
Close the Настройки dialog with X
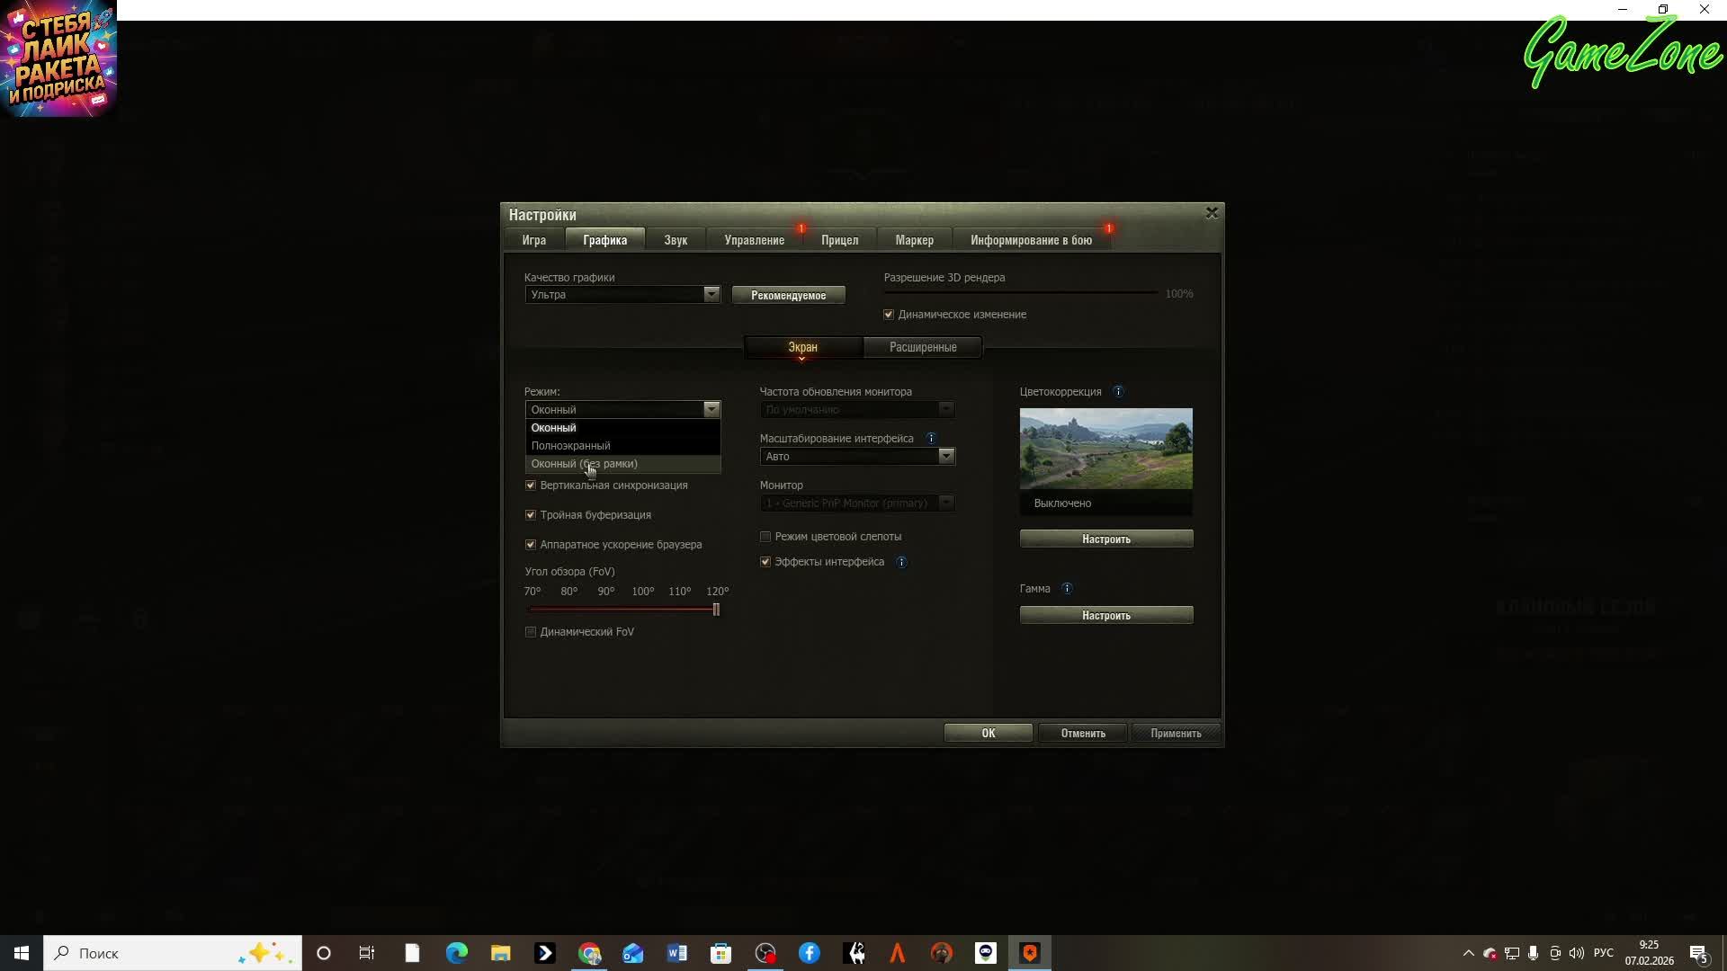[x=1212, y=213]
